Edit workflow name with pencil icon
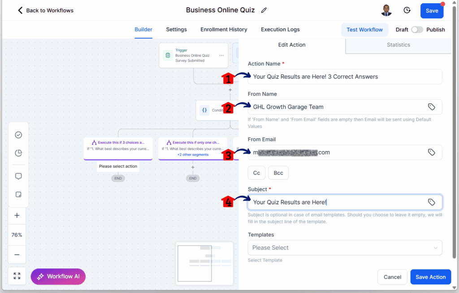459x293 pixels. coord(264,10)
